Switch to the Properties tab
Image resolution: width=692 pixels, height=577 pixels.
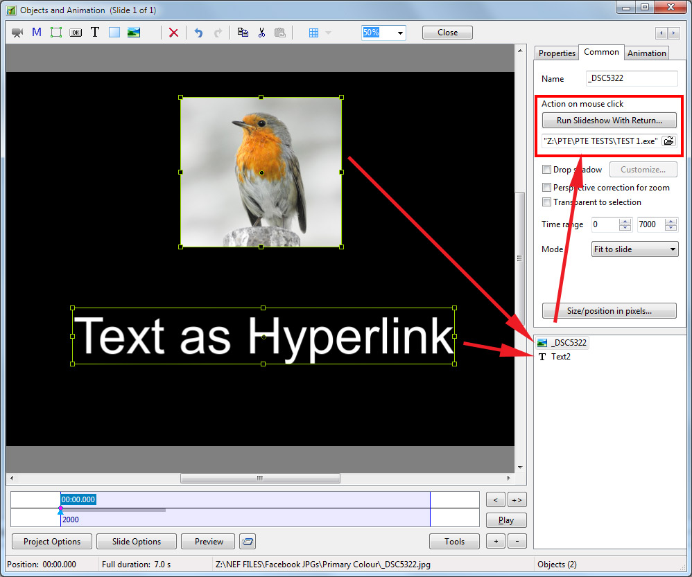coord(556,53)
